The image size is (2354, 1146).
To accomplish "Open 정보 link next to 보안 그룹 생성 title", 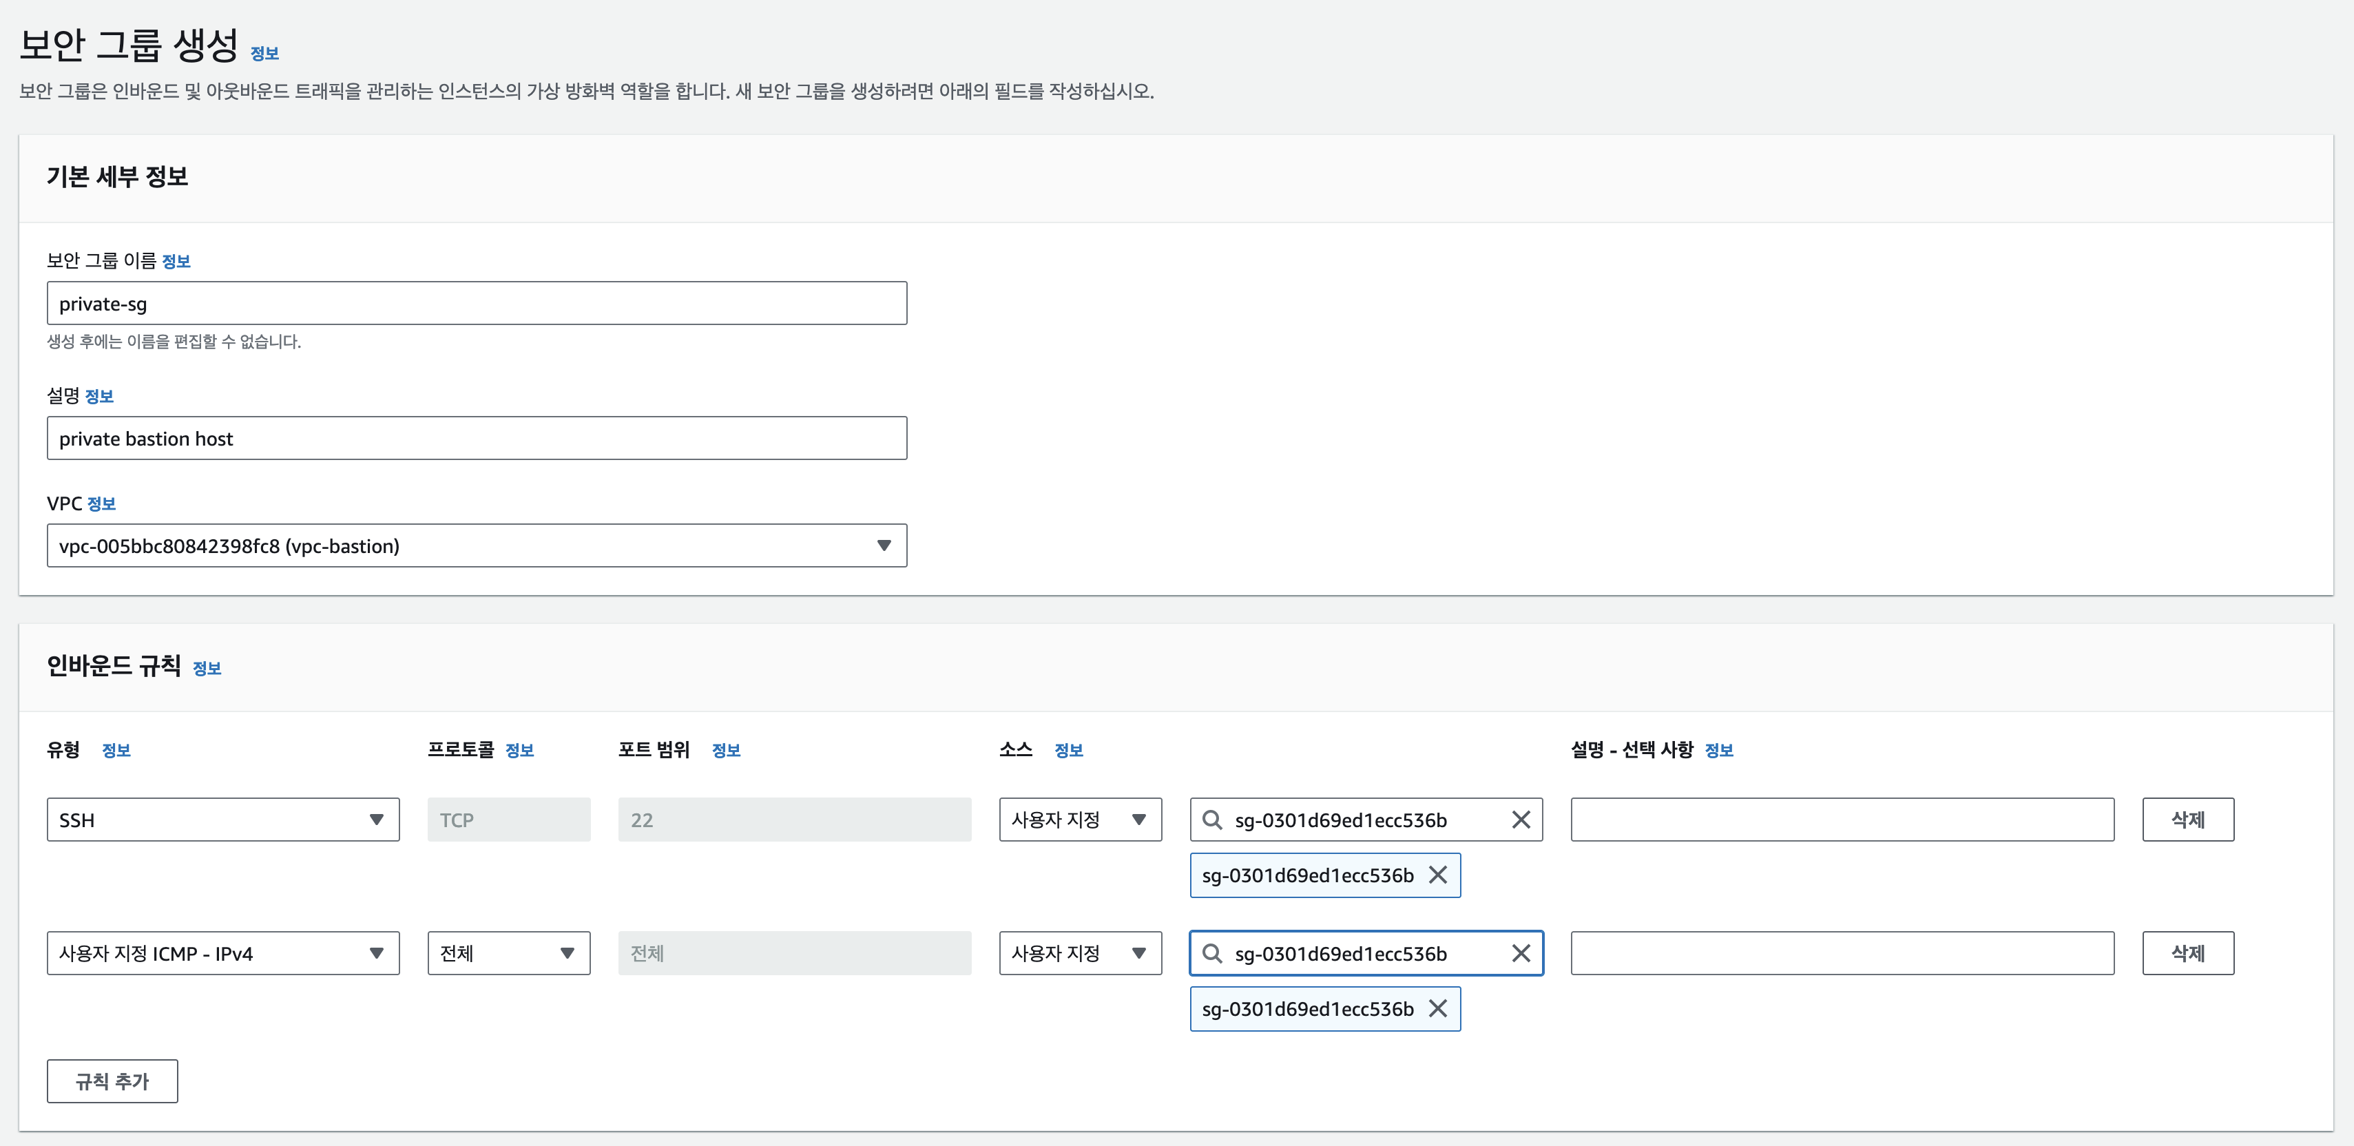I will 264,54.
